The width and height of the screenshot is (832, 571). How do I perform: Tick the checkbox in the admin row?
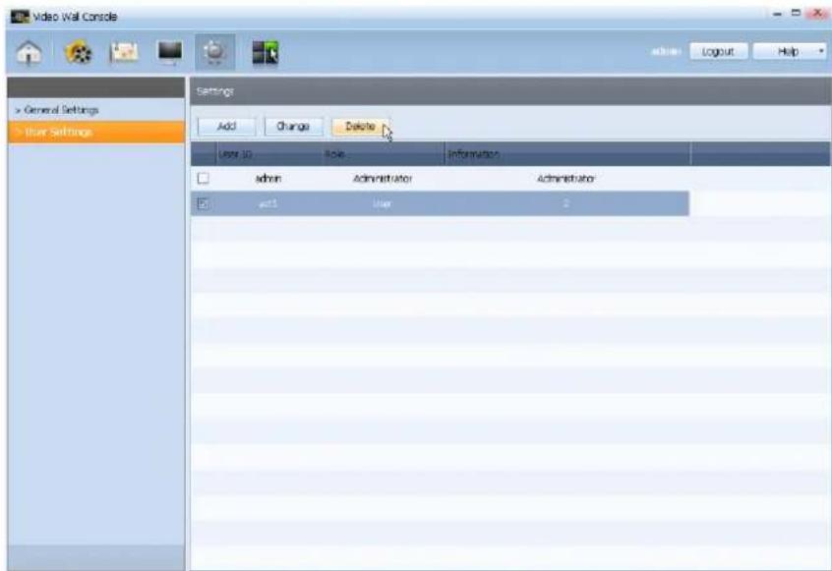pyautogui.click(x=203, y=178)
